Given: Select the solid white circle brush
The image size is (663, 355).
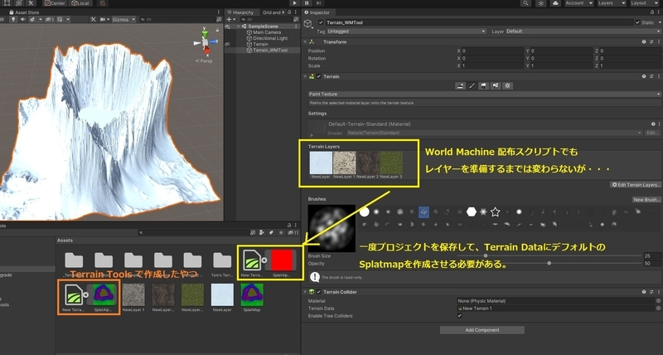Looking at the screenshot, I should pos(365,212).
